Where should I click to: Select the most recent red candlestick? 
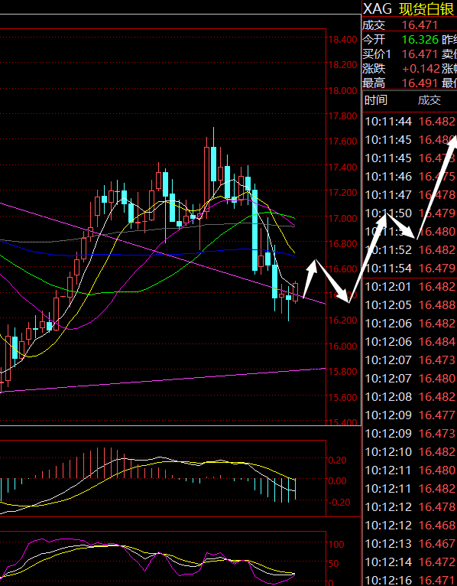coord(296,292)
